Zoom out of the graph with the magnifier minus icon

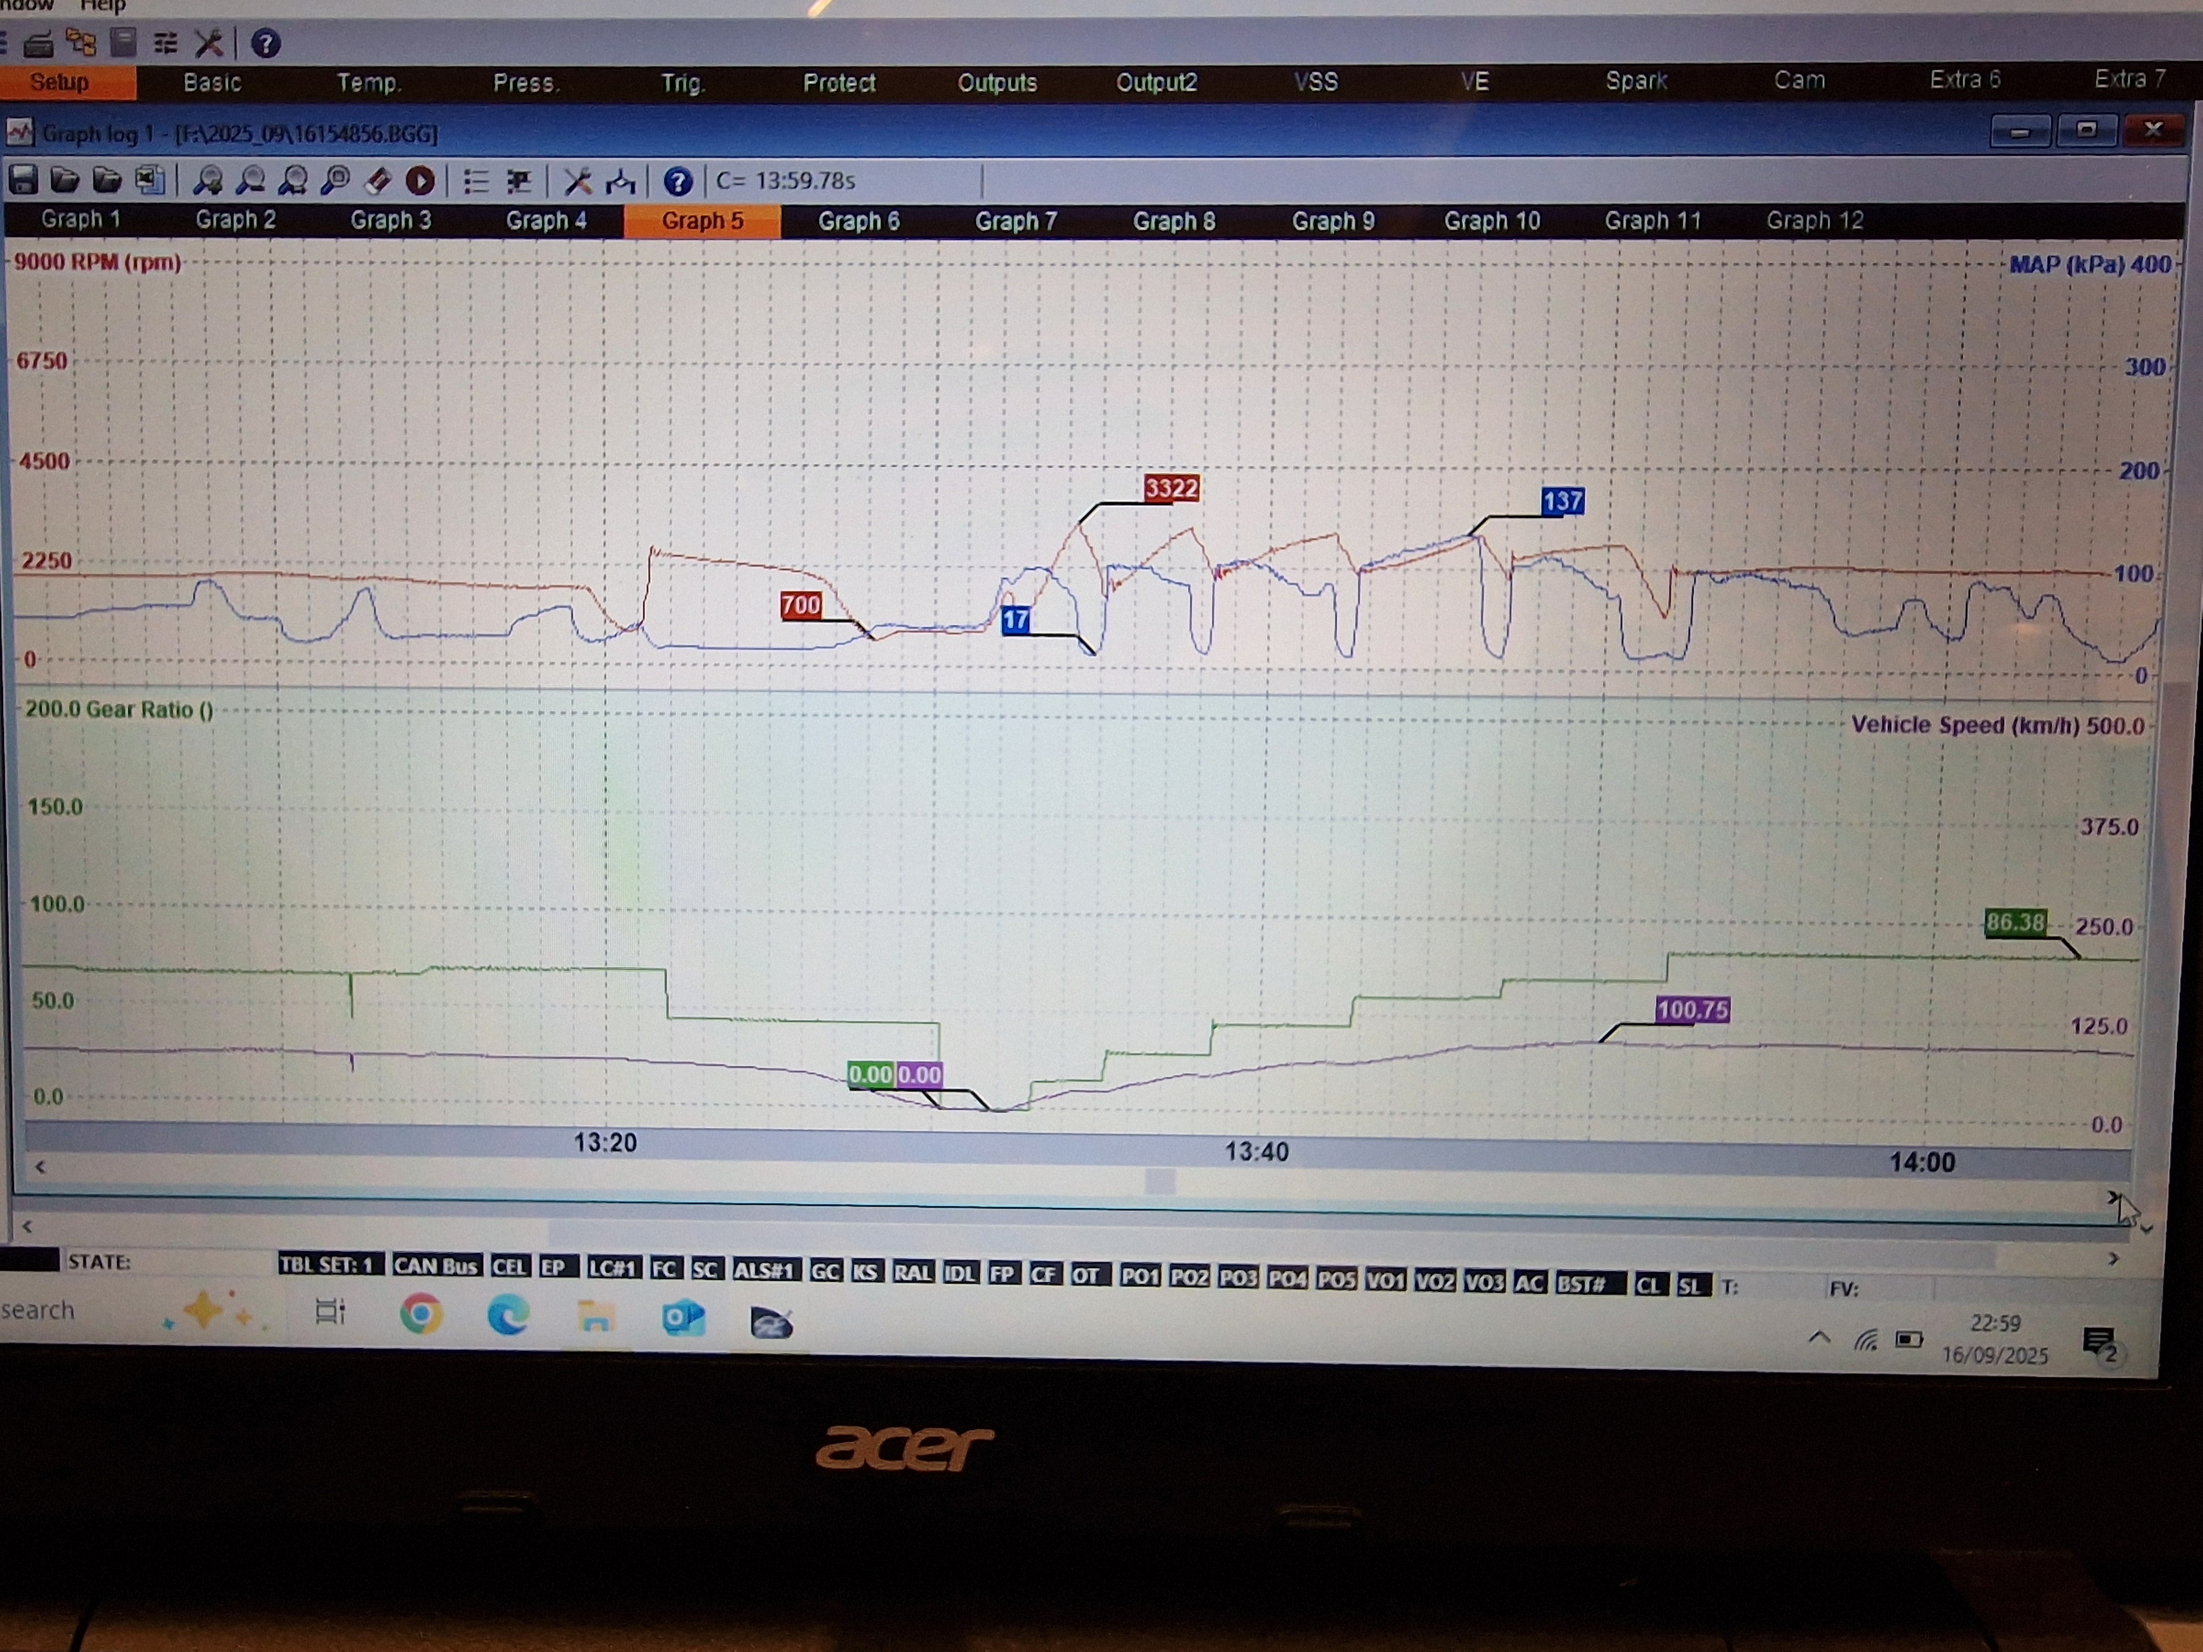click(251, 180)
